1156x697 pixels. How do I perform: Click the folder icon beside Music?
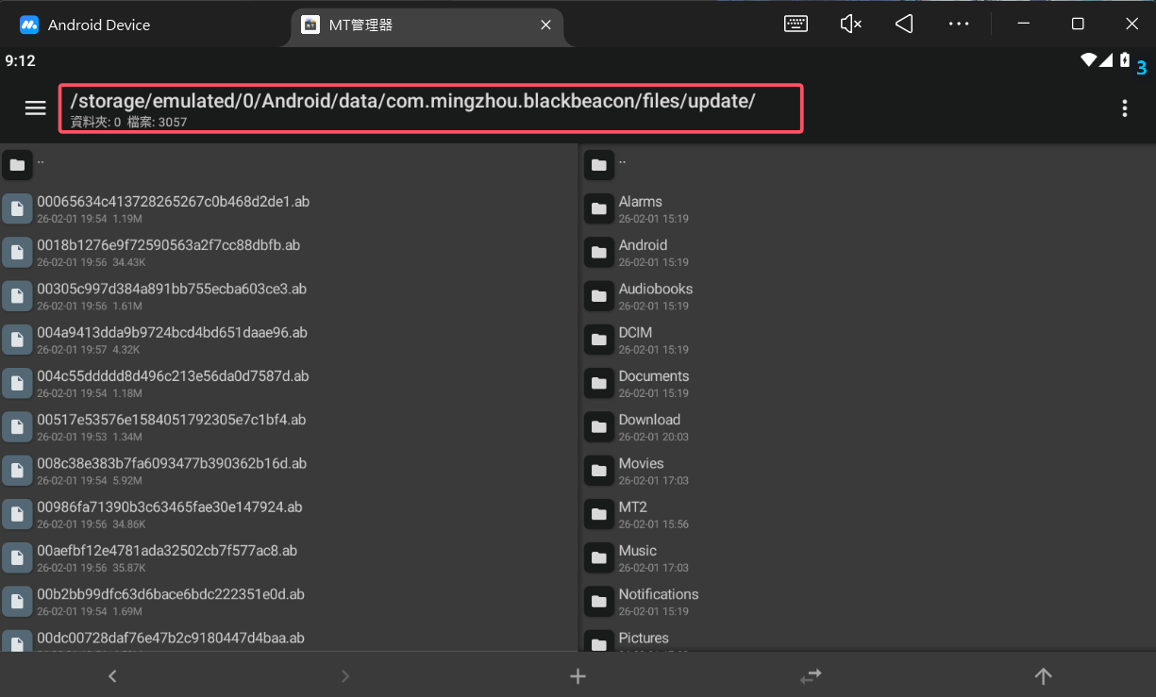pyautogui.click(x=598, y=557)
